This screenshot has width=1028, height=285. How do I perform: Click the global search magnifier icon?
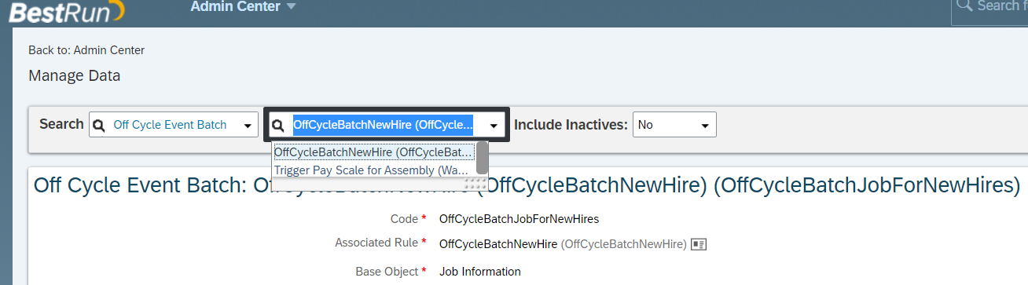tap(964, 7)
